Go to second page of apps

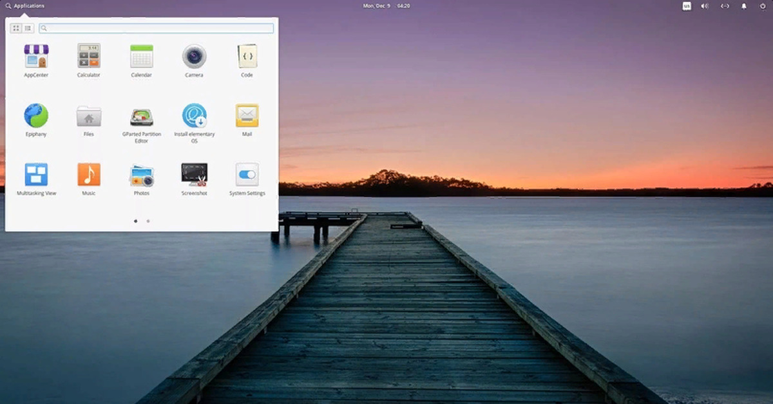point(148,221)
